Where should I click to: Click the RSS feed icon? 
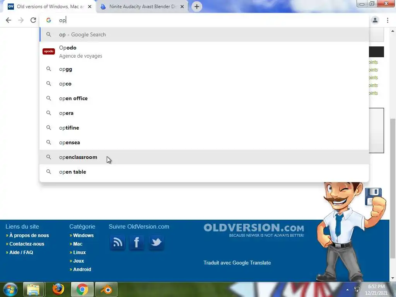click(x=118, y=242)
